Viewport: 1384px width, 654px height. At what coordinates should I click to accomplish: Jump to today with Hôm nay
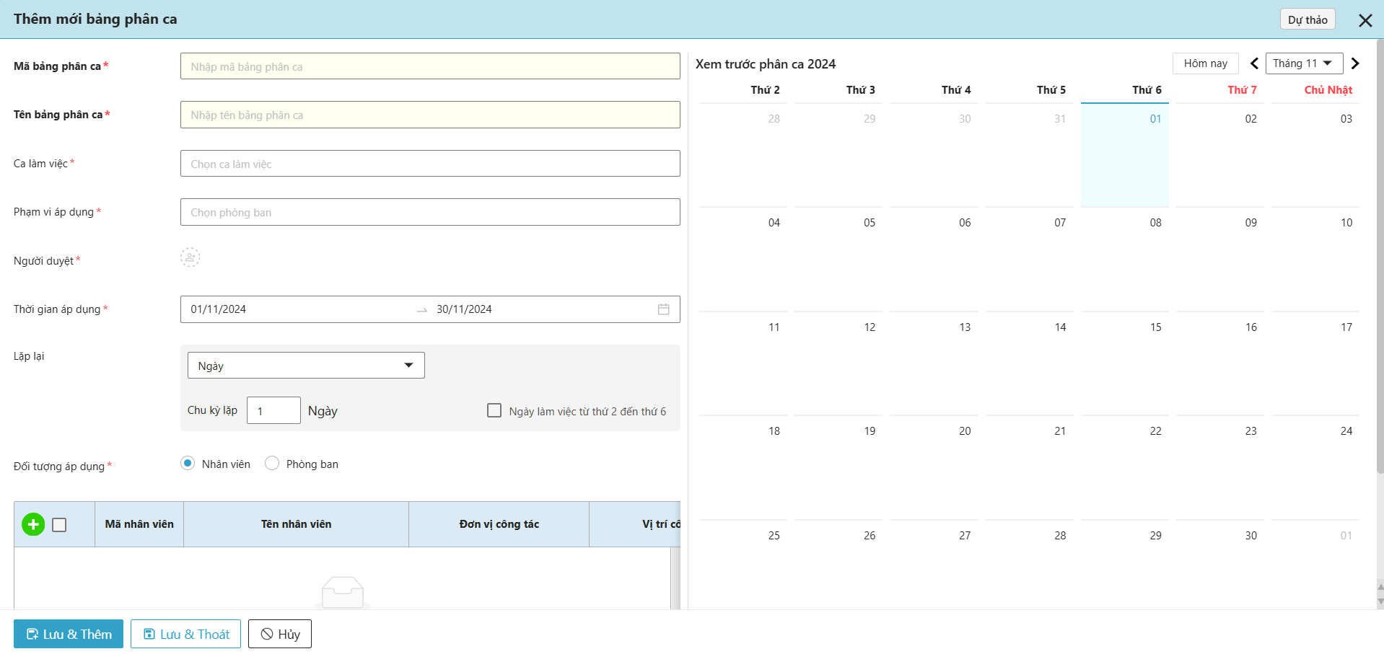point(1205,63)
